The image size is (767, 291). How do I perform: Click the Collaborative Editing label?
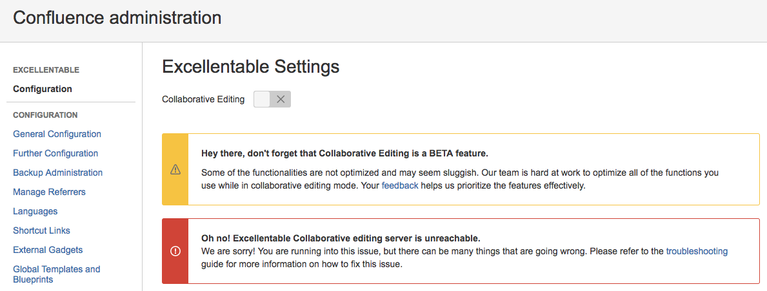[203, 99]
